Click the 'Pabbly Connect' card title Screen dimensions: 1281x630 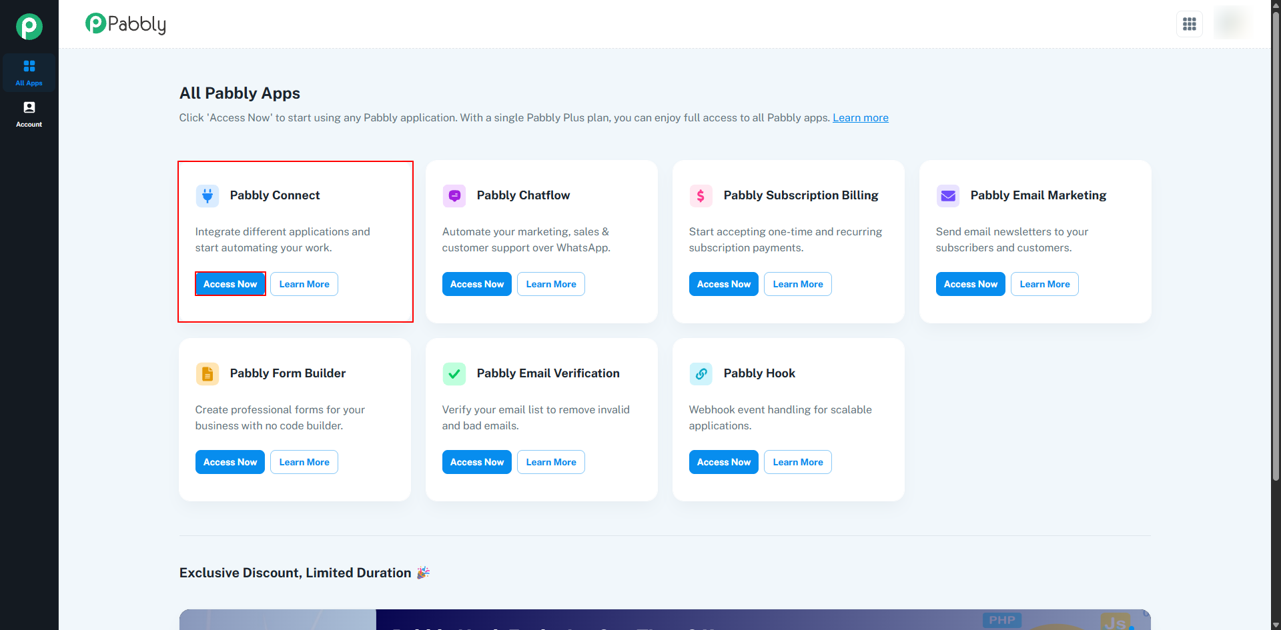(x=275, y=195)
